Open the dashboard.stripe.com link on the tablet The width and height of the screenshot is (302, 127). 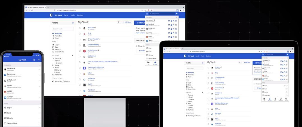(221, 103)
